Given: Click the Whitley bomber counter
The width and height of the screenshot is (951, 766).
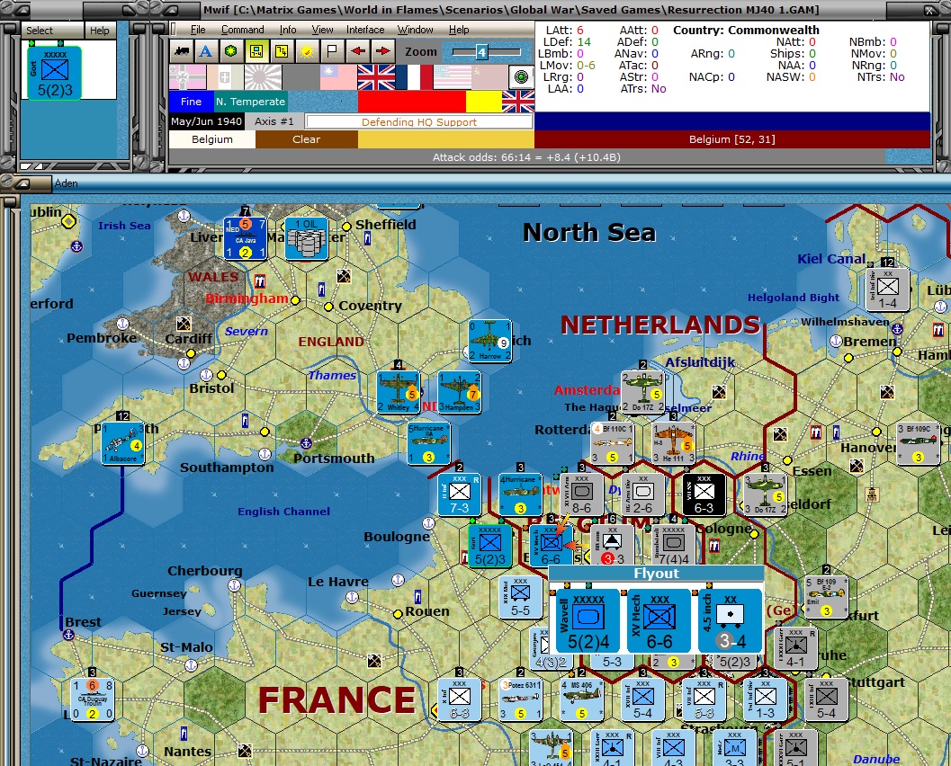Looking at the screenshot, I should tap(398, 392).
